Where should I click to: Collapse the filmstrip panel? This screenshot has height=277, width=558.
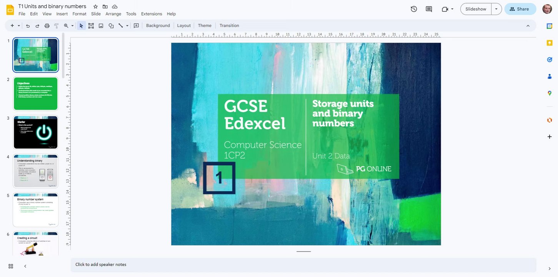click(25, 266)
